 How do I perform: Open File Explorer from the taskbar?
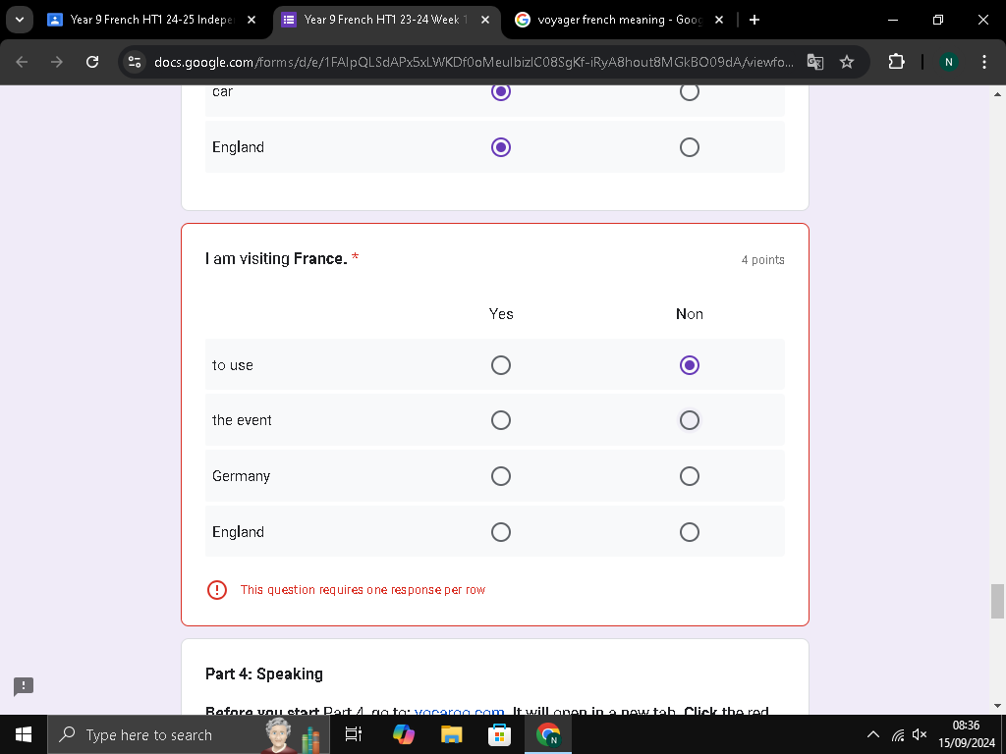pos(451,734)
